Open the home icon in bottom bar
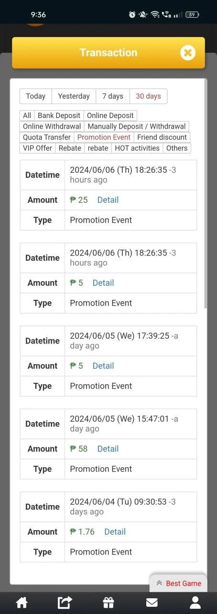Viewport: 217px width, 614px height. [21, 602]
